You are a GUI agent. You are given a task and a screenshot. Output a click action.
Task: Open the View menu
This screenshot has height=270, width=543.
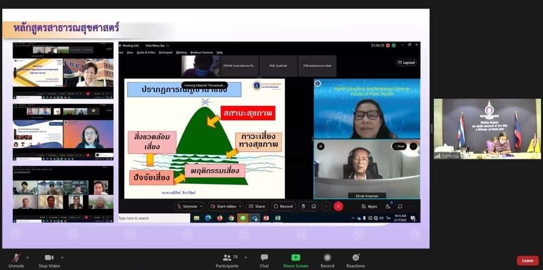pos(130,53)
